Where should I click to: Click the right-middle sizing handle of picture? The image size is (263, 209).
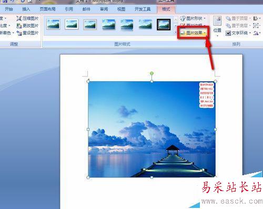[216, 129]
